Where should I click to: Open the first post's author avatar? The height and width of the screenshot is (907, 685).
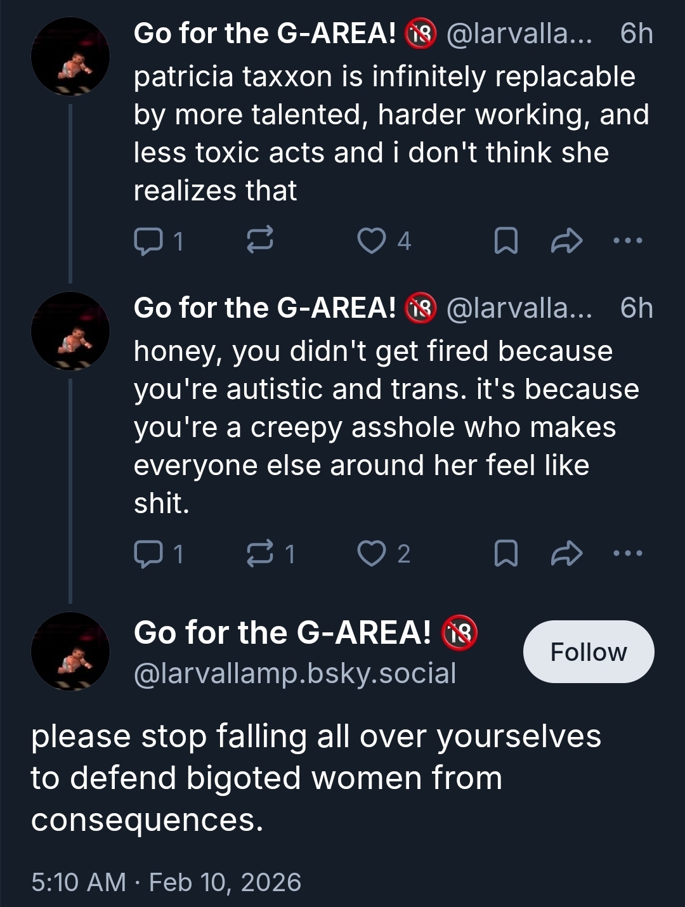point(70,57)
